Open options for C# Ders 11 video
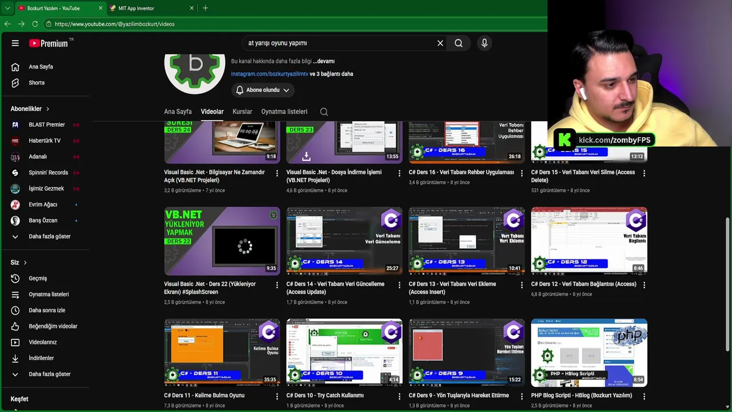This screenshot has width=732, height=412. pyautogui.click(x=277, y=397)
